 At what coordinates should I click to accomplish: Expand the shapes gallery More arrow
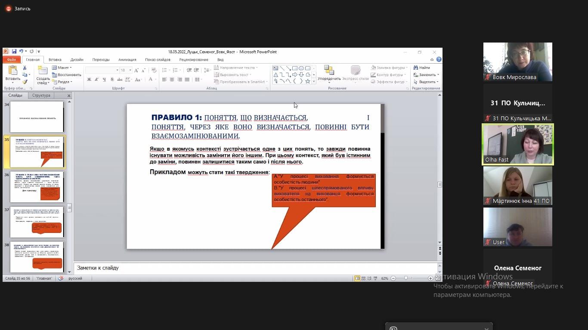[x=314, y=81]
